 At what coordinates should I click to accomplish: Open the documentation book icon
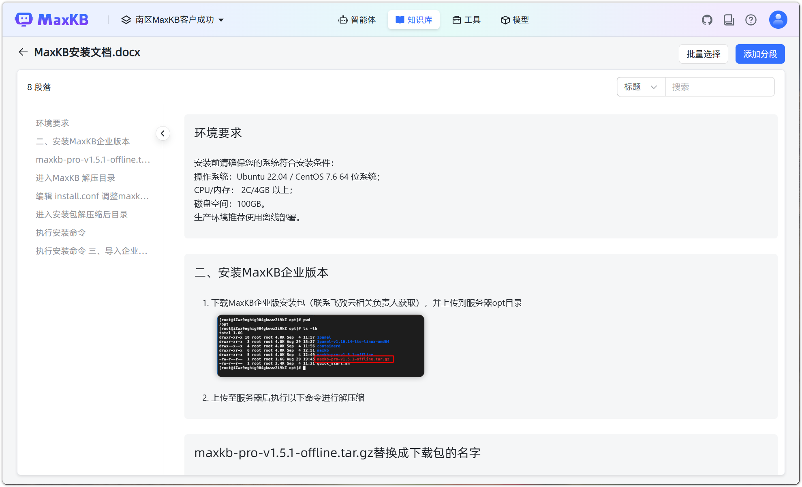pos(729,19)
